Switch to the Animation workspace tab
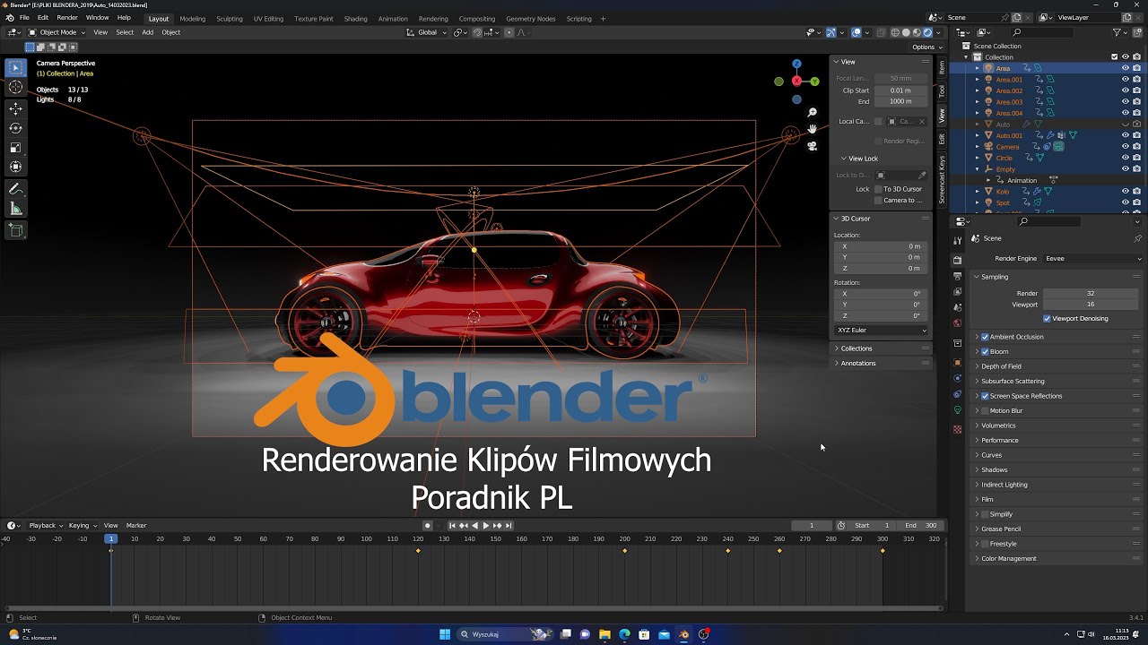This screenshot has height=645, width=1148. click(x=393, y=18)
